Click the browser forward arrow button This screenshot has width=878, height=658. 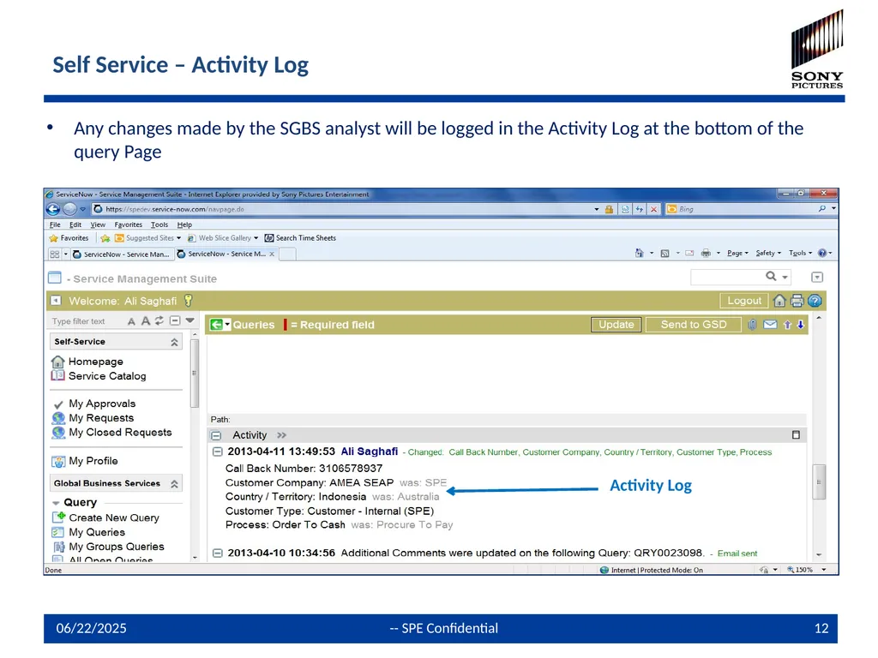(69, 209)
